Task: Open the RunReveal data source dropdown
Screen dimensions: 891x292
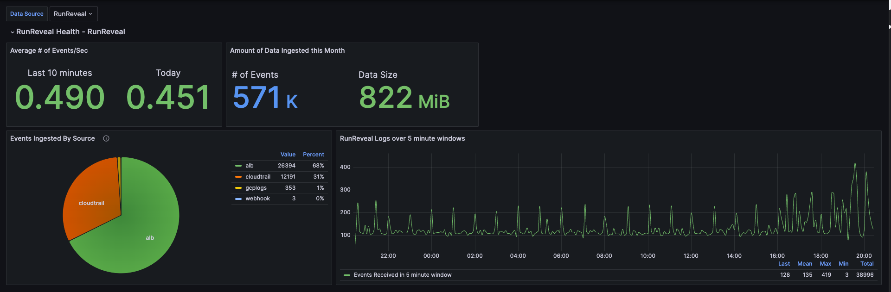Action: 73,14
